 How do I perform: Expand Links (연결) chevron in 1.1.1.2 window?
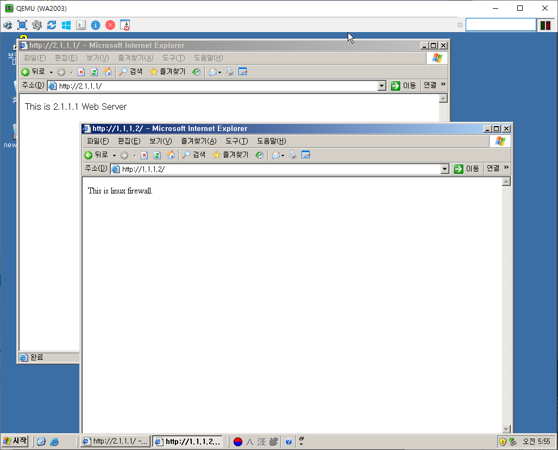tap(506, 167)
